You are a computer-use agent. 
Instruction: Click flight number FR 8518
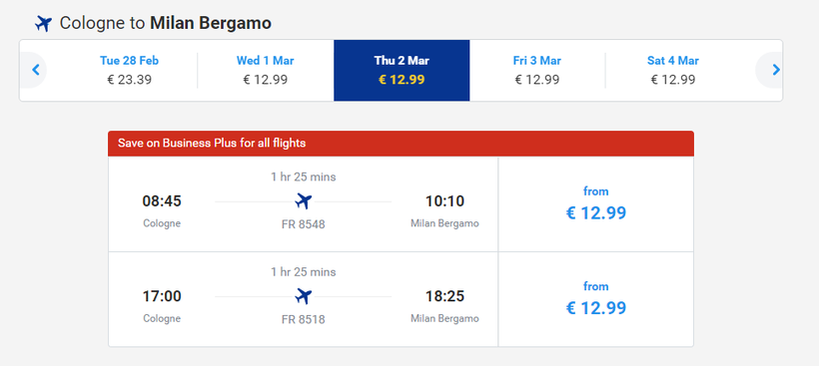303,319
